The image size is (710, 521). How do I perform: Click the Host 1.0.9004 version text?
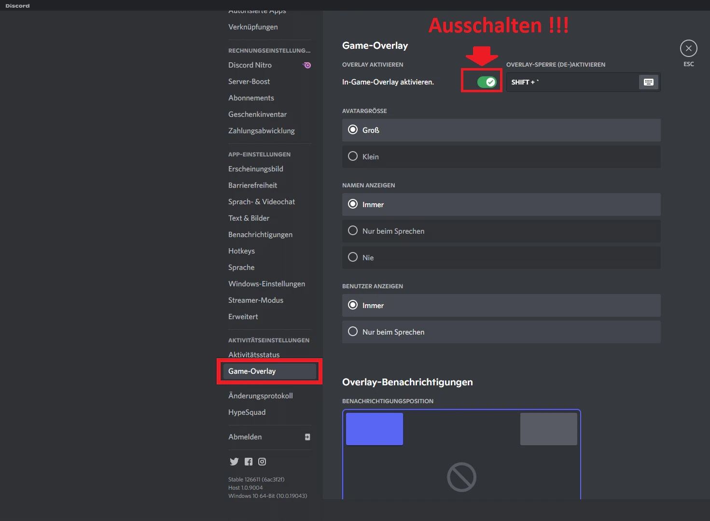(x=246, y=488)
